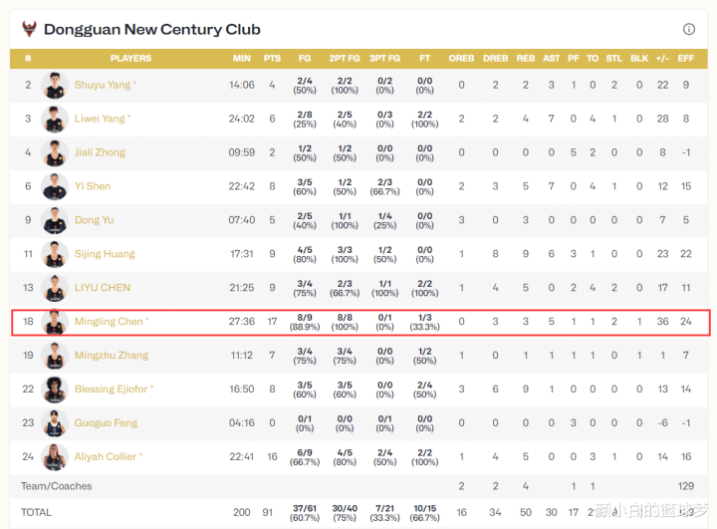Image resolution: width=717 pixels, height=529 pixels.
Task: Click the PLAYERS column header
Action: (x=131, y=59)
